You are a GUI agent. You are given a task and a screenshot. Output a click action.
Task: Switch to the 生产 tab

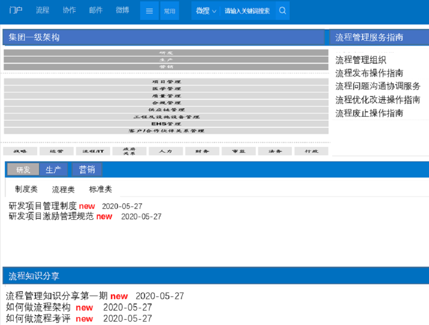point(53,170)
